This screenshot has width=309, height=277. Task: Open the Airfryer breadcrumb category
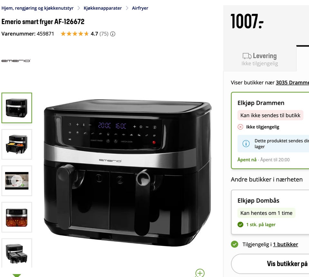[140, 8]
